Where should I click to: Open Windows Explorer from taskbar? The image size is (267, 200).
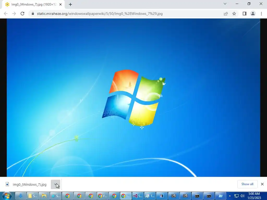(44, 196)
